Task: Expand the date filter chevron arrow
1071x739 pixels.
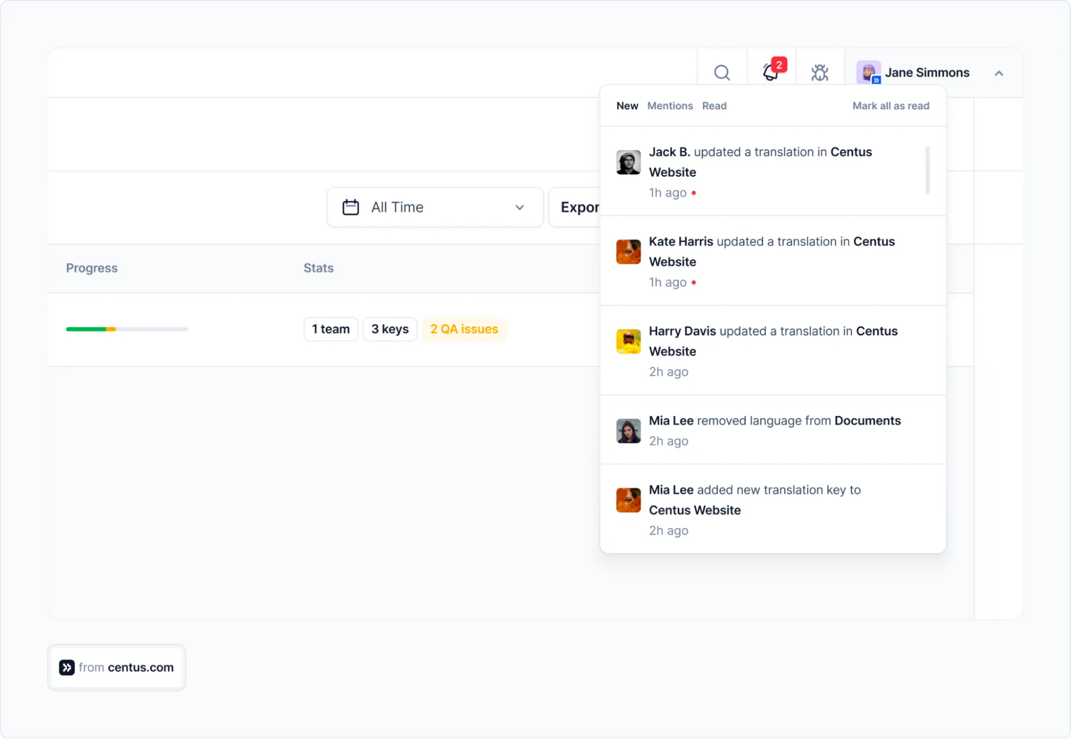Action: [x=519, y=207]
